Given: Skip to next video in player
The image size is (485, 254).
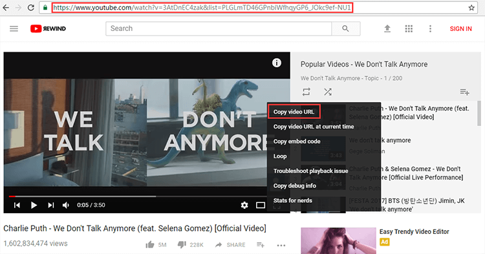Looking at the screenshot, I should tap(50, 205).
